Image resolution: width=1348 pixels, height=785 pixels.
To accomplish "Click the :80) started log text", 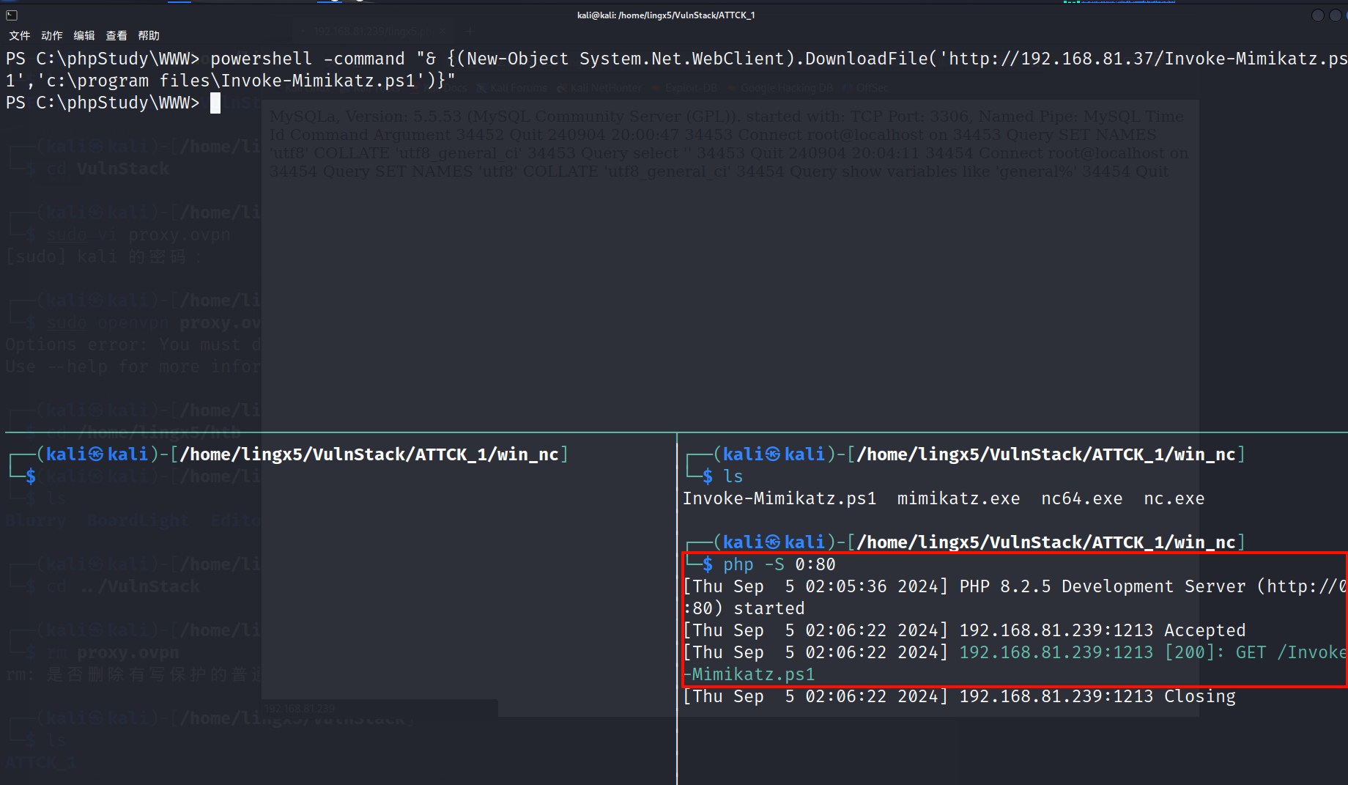I will 744,608.
